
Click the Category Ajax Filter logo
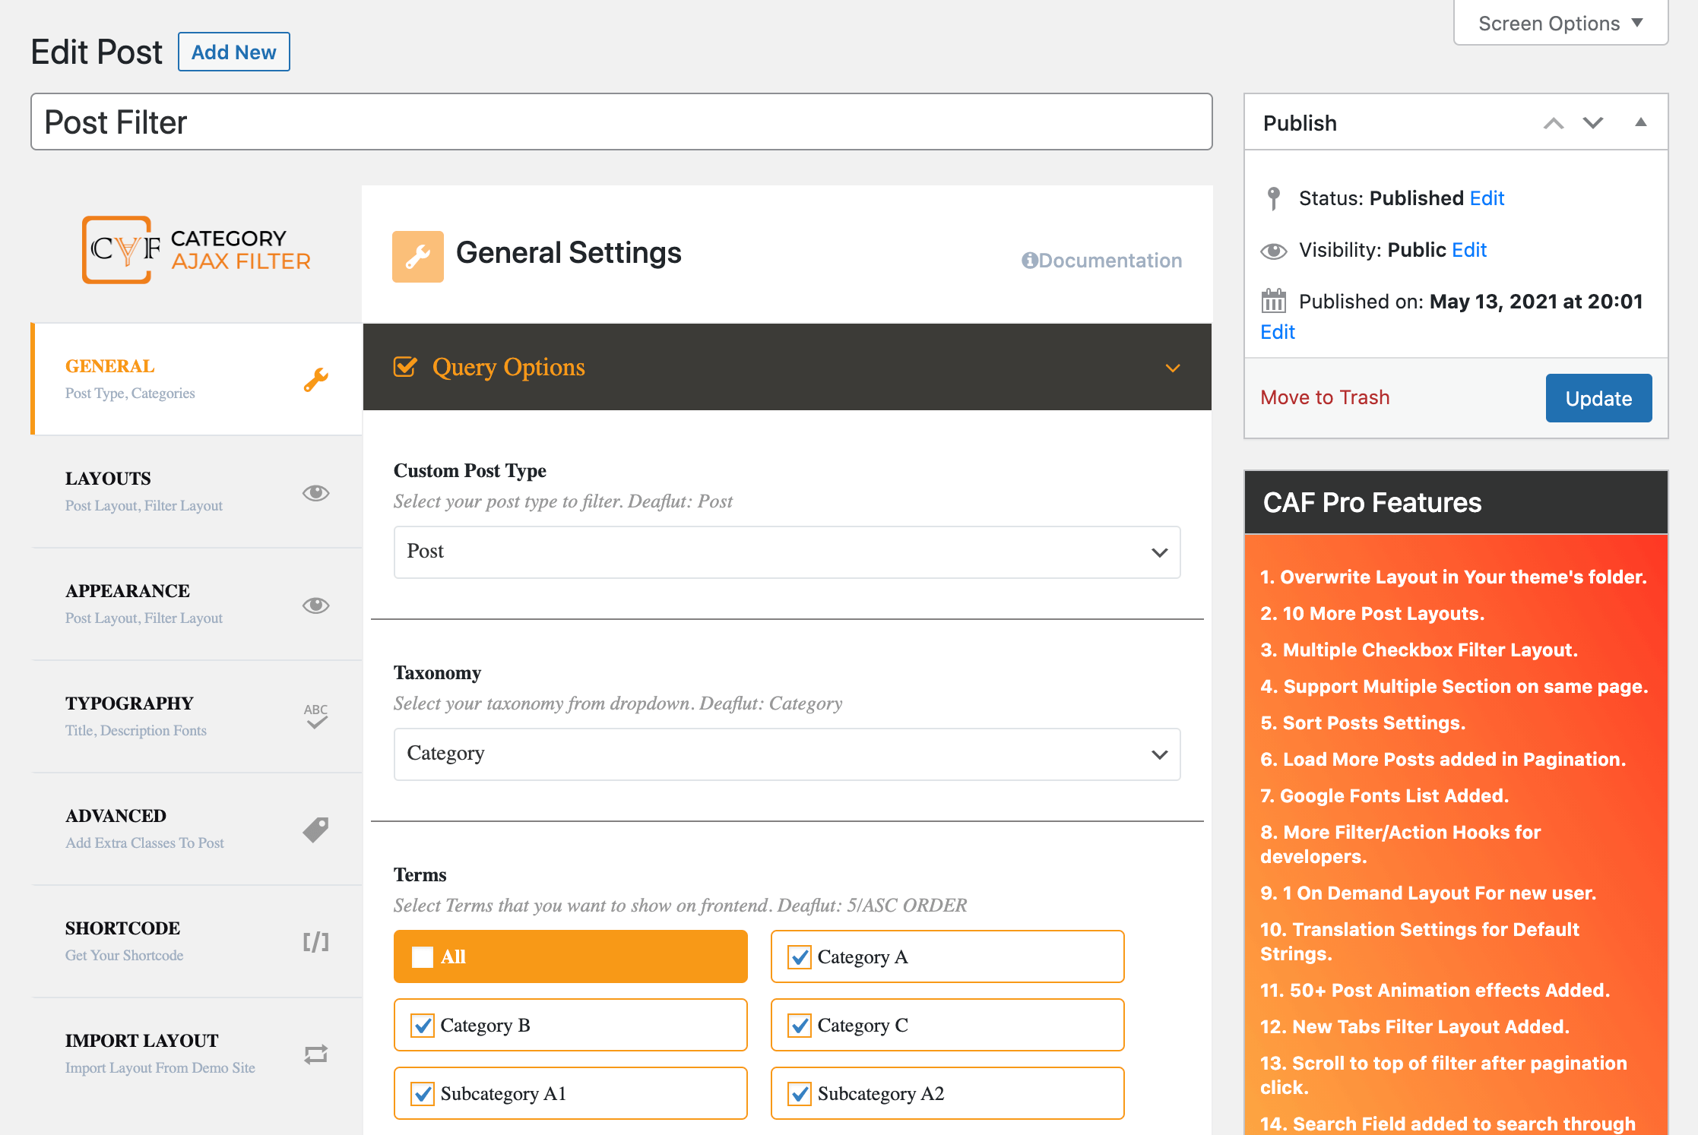(196, 250)
